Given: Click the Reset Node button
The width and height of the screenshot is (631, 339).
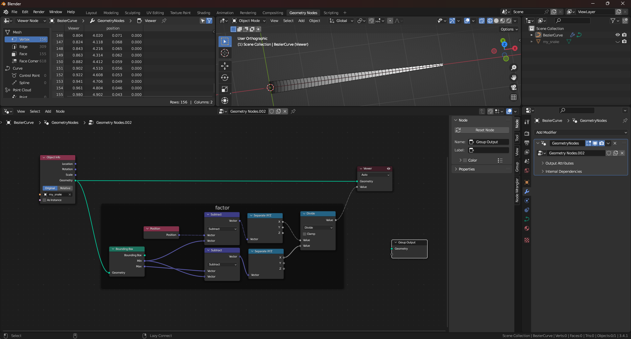Looking at the screenshot, I should tap(482, 130).
